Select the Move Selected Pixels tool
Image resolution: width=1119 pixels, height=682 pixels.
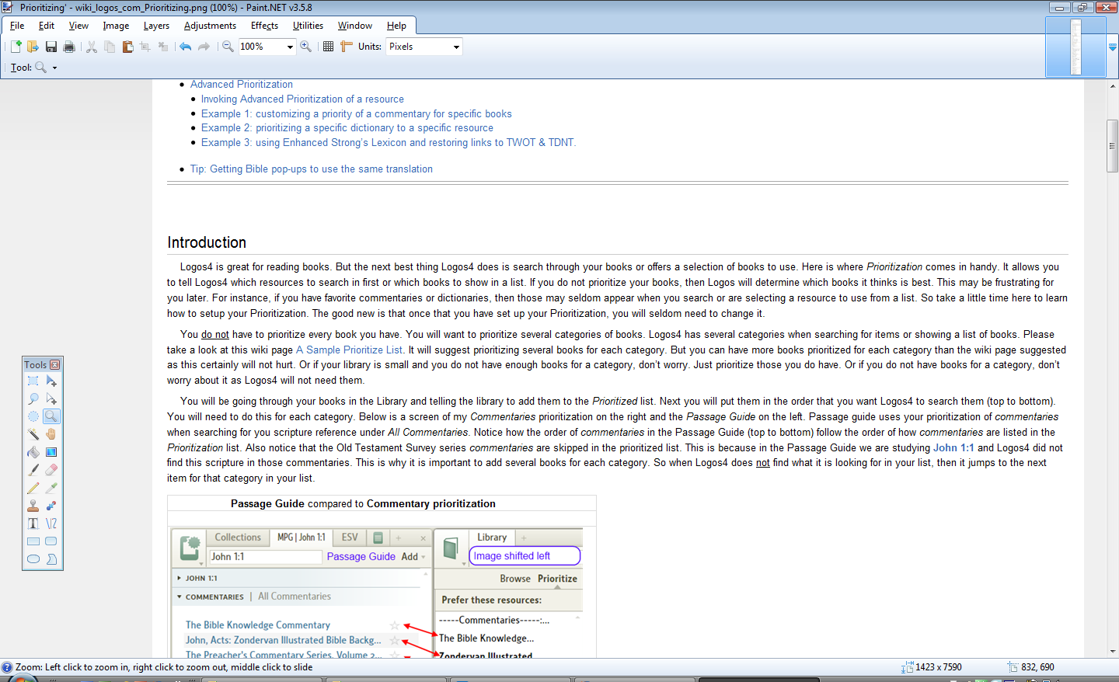point(51,381)
